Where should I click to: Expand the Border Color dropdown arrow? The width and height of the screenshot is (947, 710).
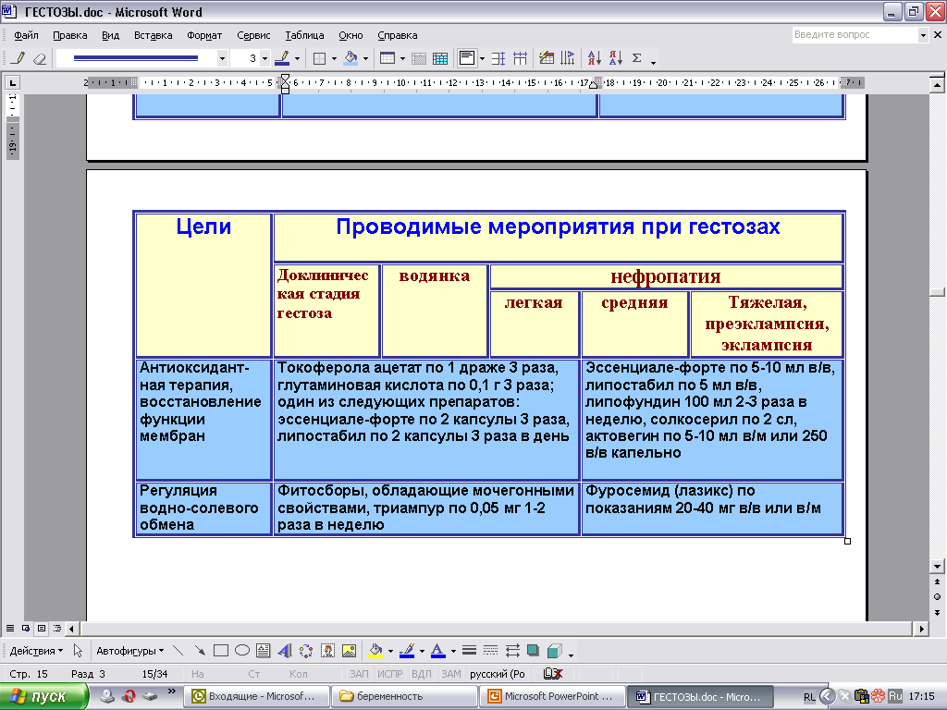click(x=297, y=58)
